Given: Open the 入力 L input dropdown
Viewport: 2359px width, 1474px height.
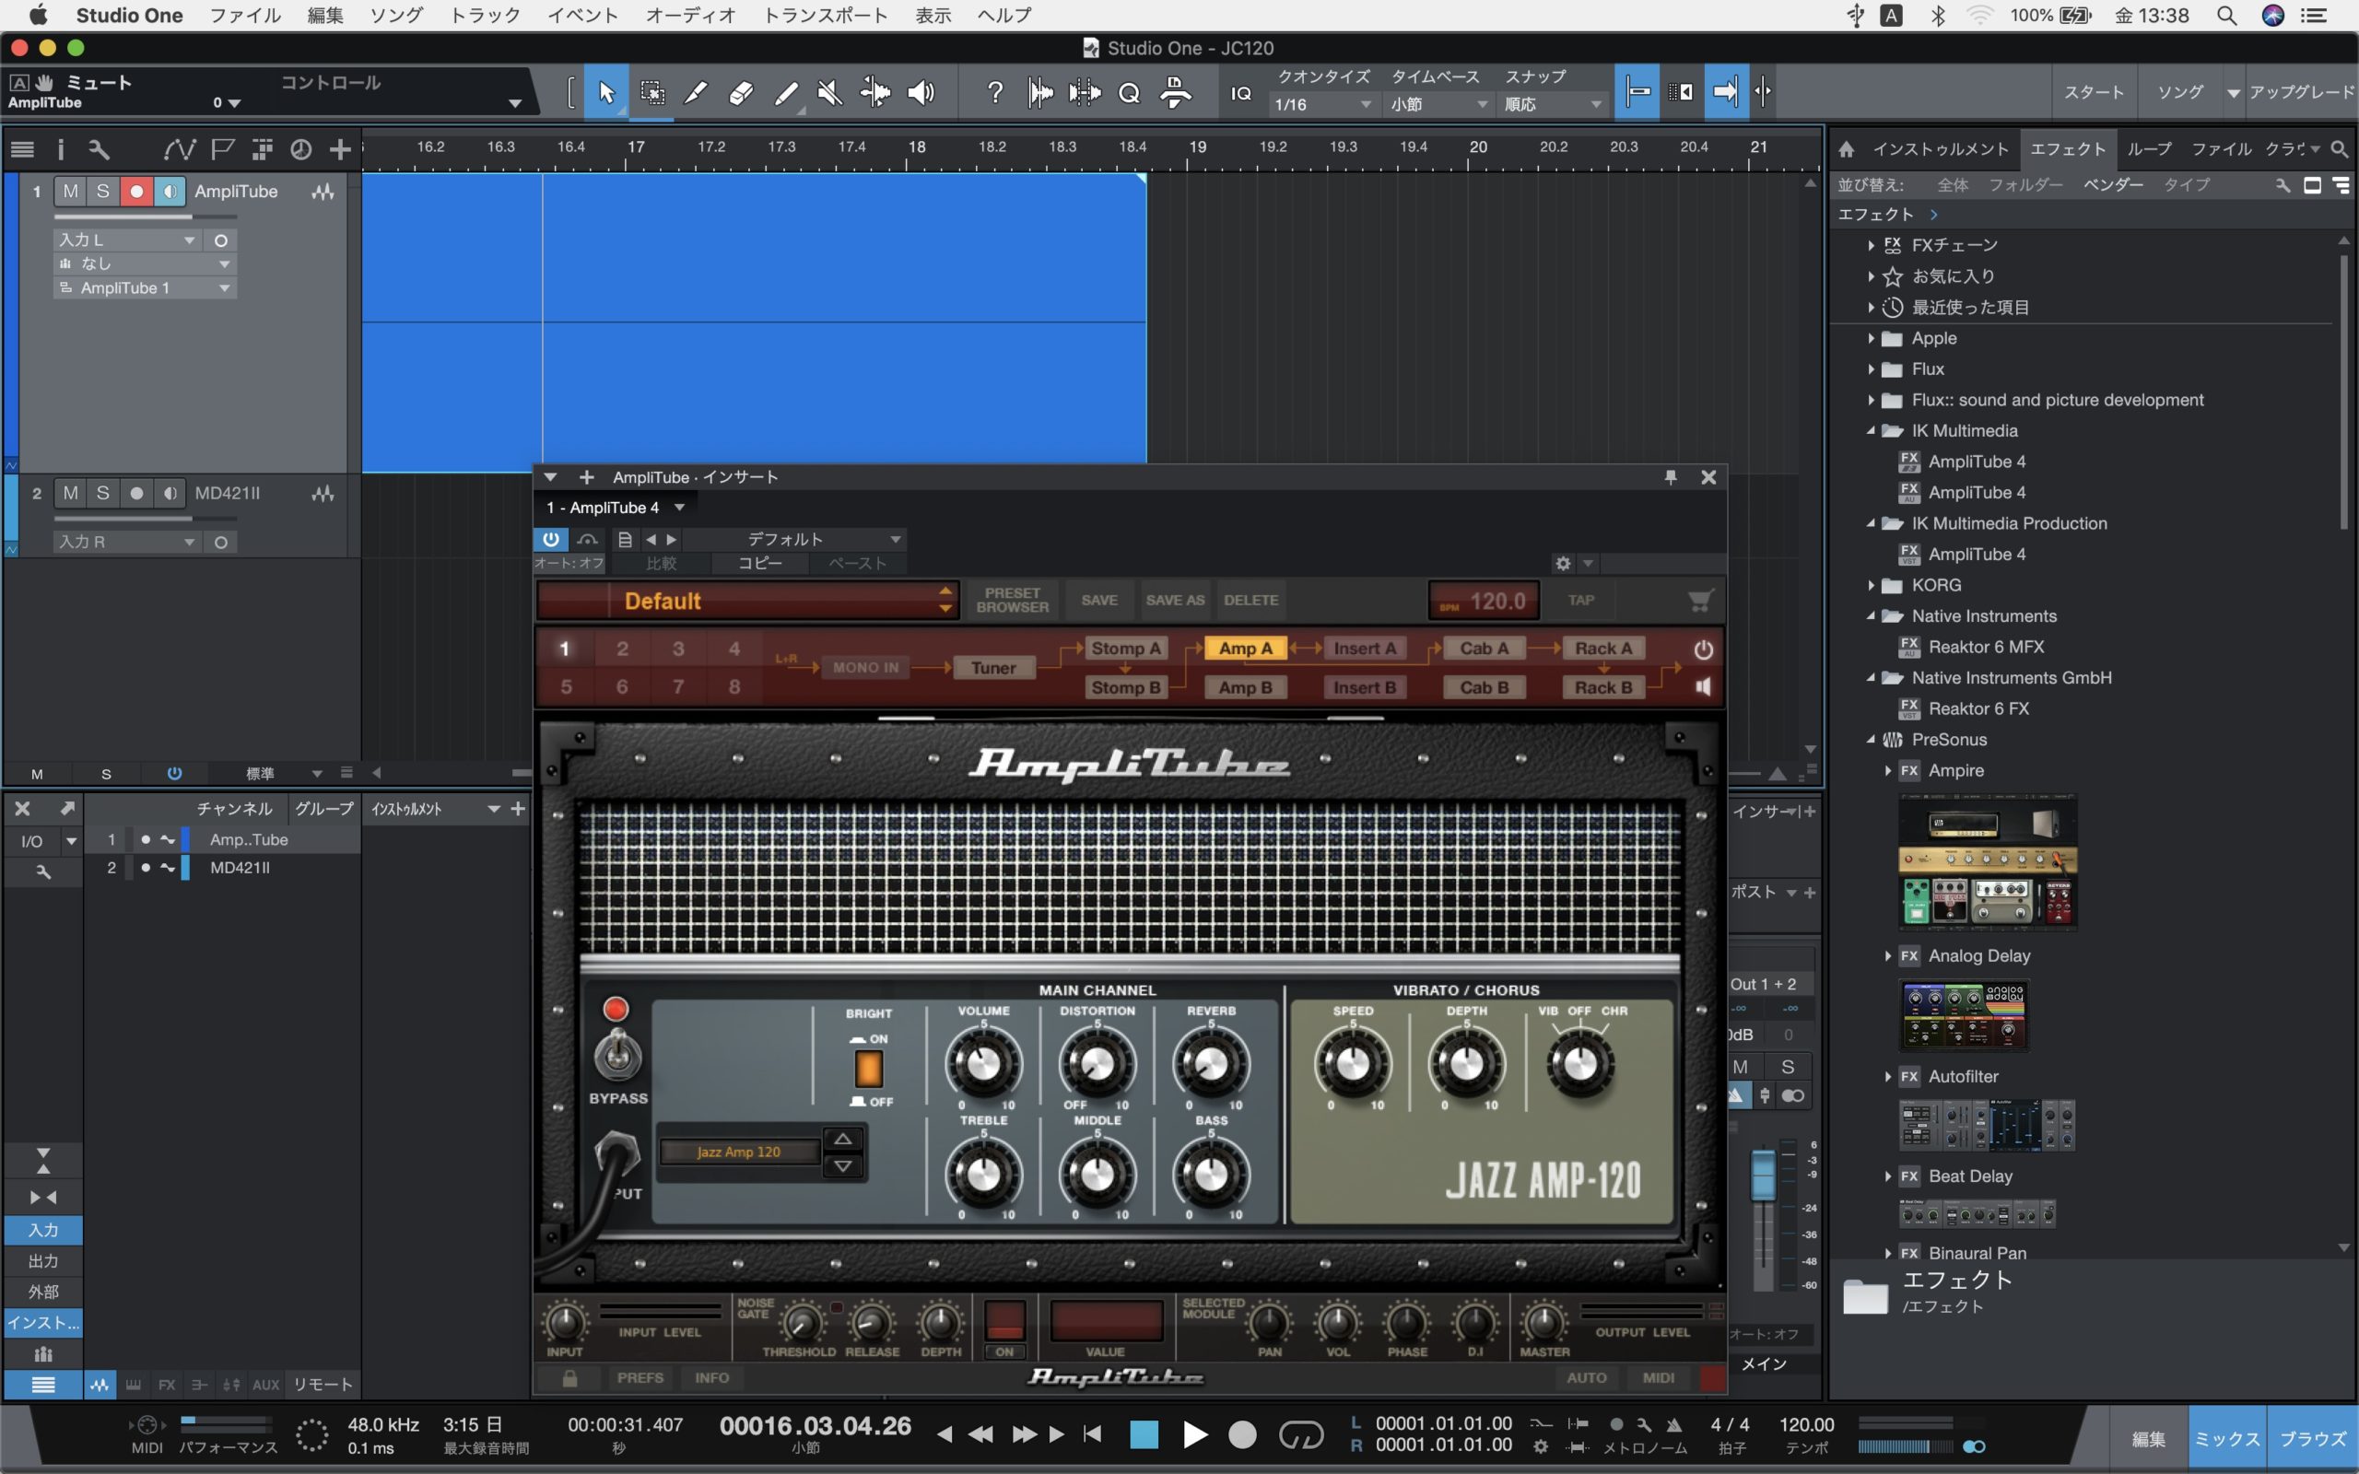Looking at the screenshot, I should (127, 240).
